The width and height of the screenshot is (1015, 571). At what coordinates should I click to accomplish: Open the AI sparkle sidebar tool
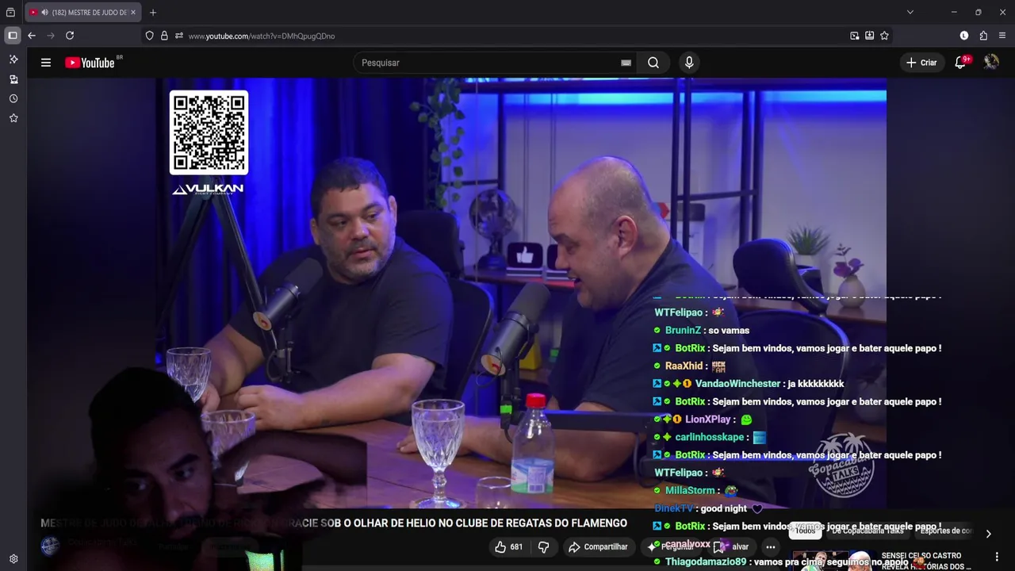click(x=13, y=59)
